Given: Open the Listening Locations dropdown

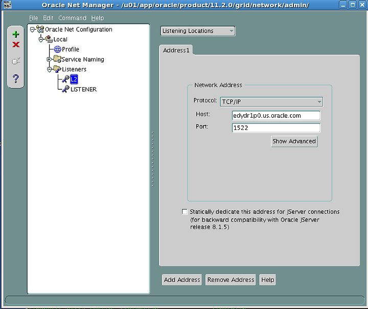Looking at the screenshot, I should [198, 31].
